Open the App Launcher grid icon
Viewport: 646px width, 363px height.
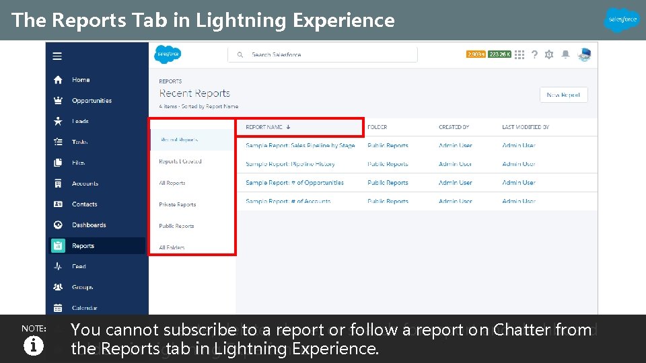pos(519,54)
